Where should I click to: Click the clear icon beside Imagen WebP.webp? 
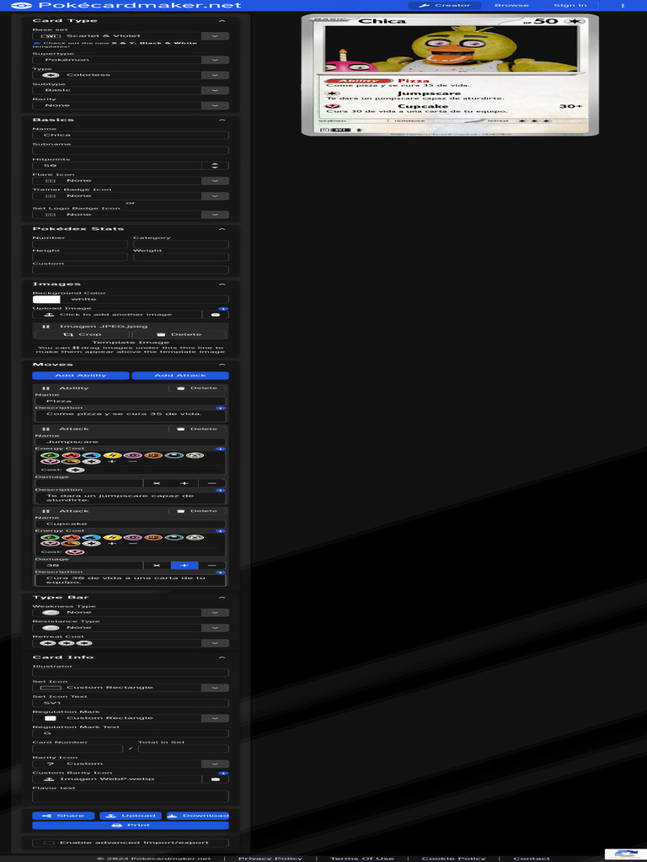[x=215, y=780]
